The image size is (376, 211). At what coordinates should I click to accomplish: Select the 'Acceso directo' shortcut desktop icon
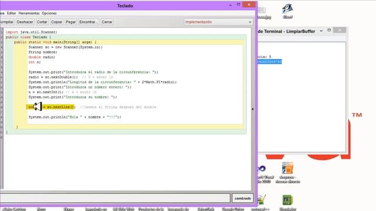tap(287, 173)
